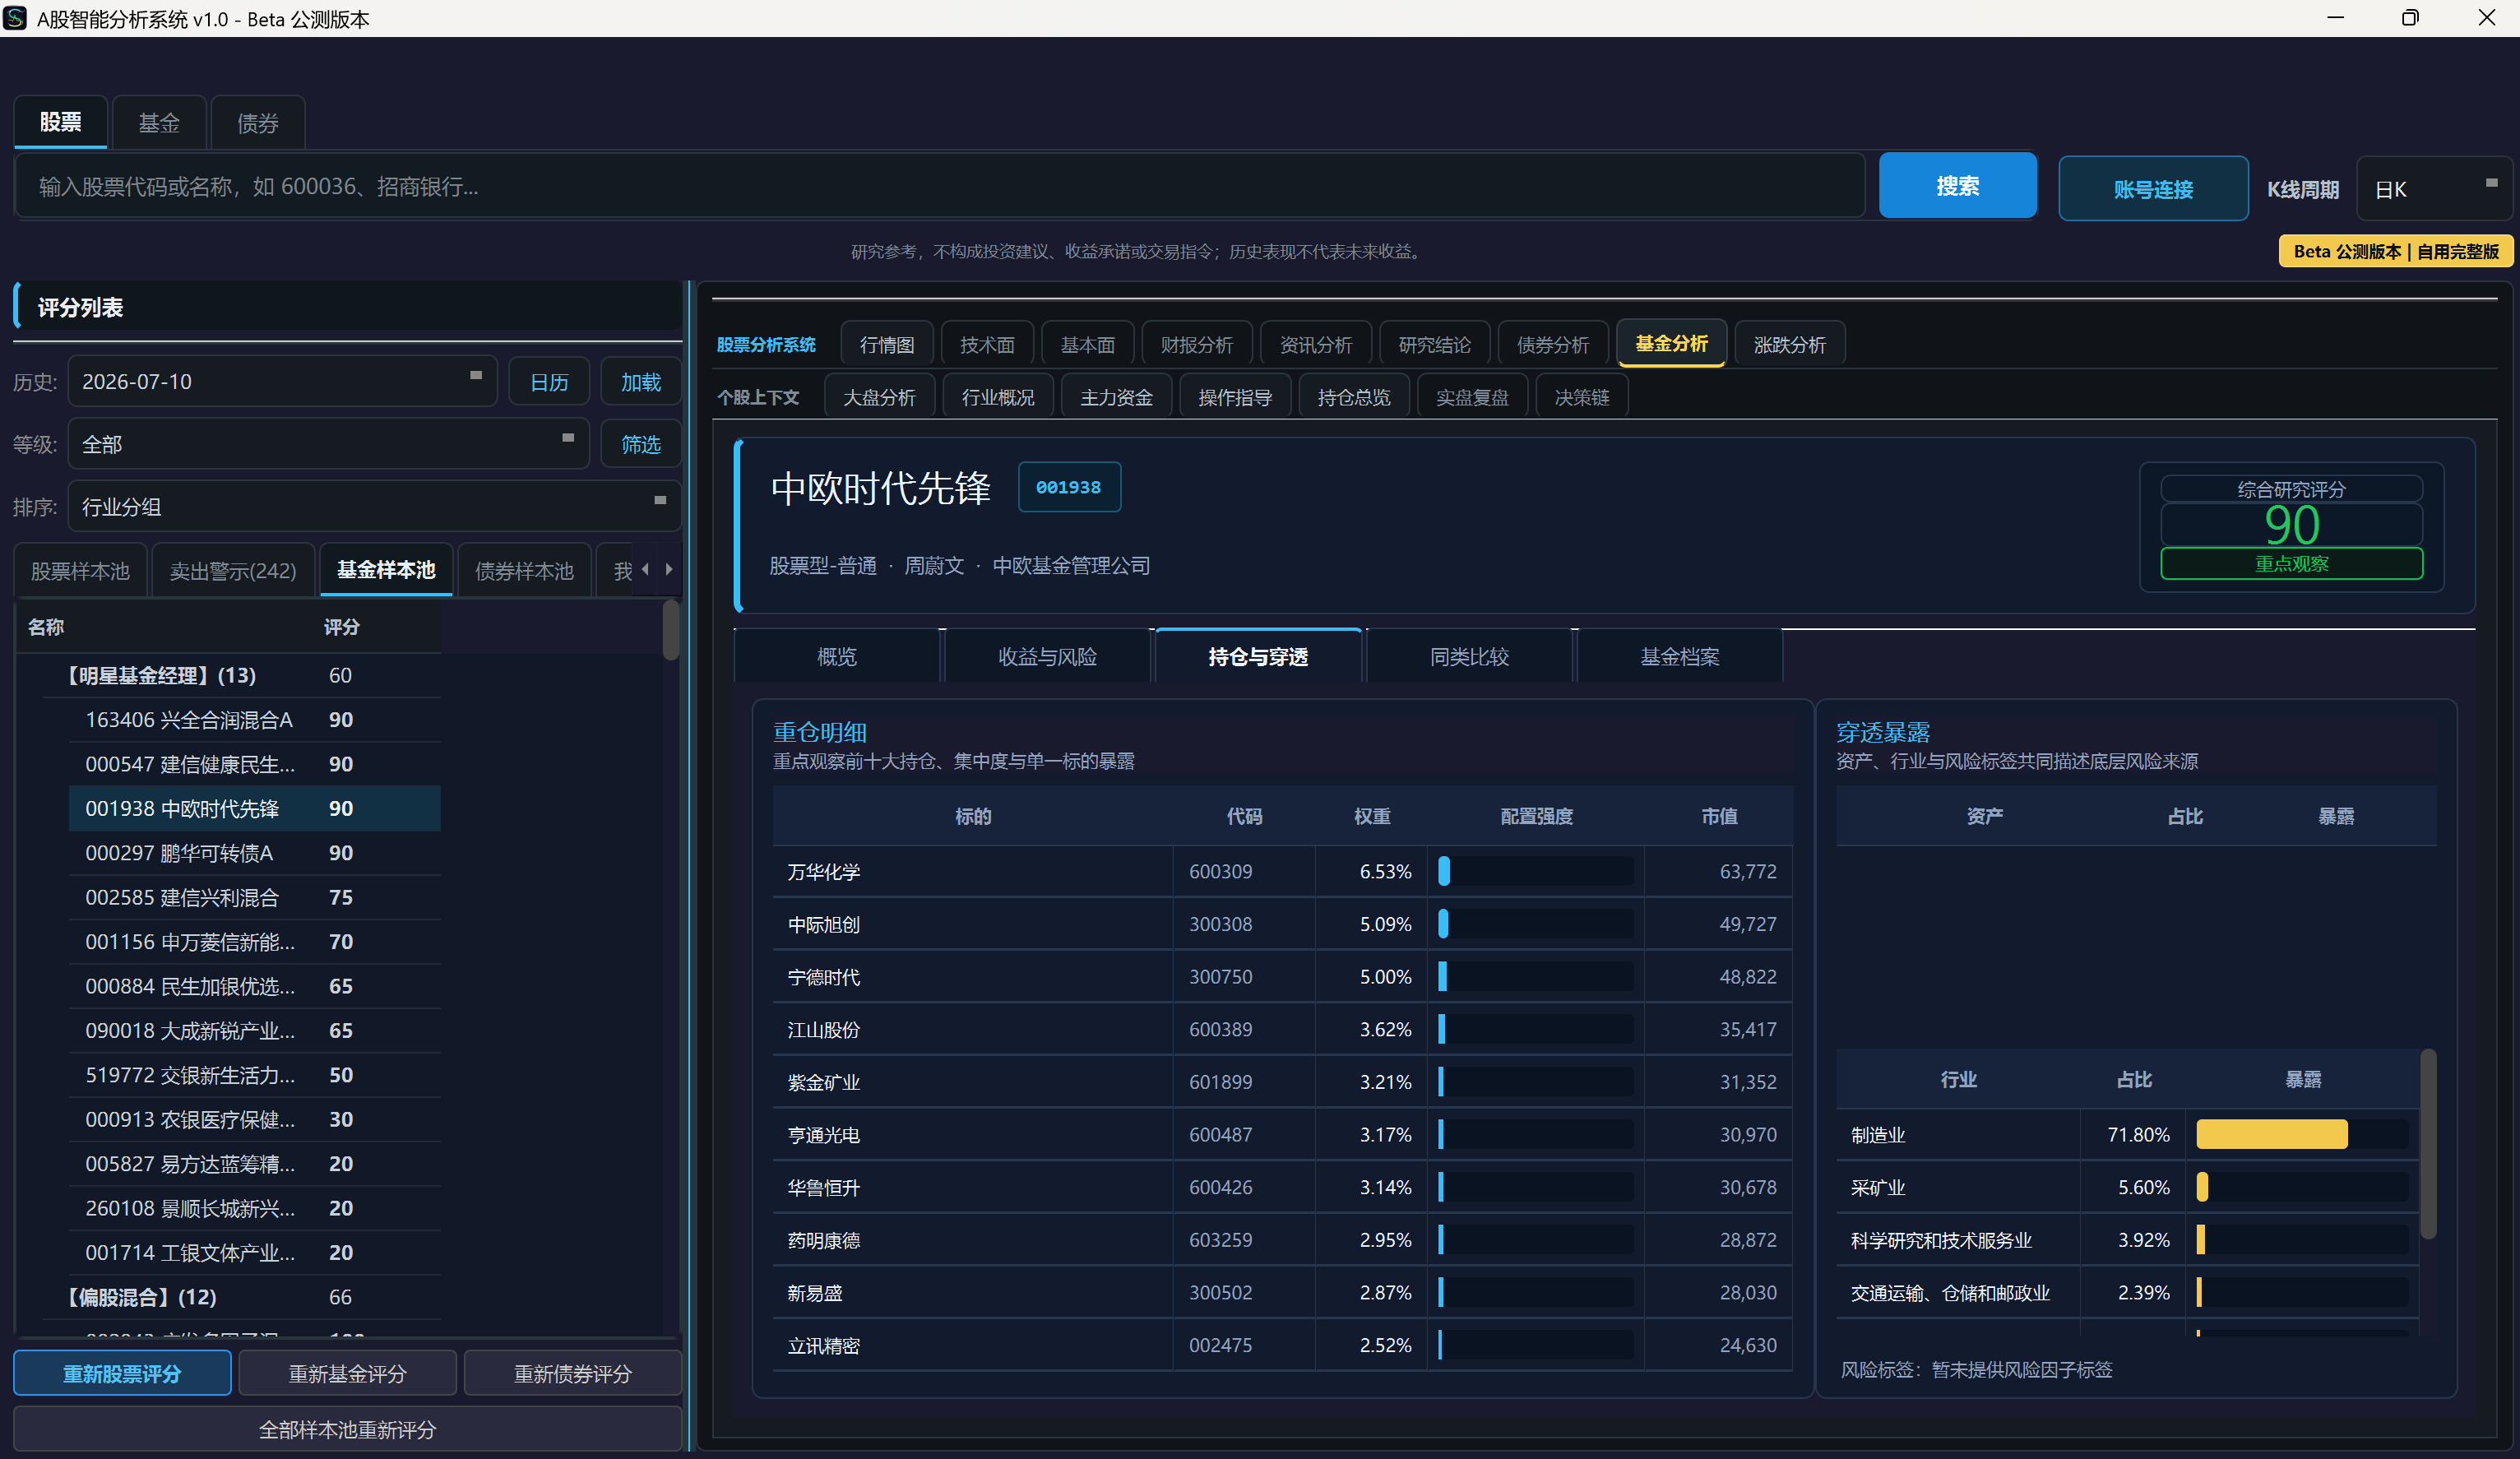Open the 行情图 analysis tab
Screen dimensions: 2520x1459
coord(887,345)
